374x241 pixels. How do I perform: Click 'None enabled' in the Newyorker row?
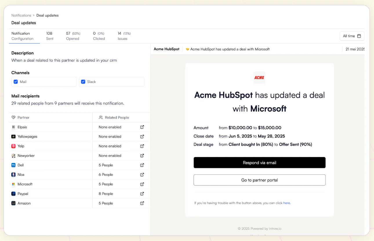(110, 156)
